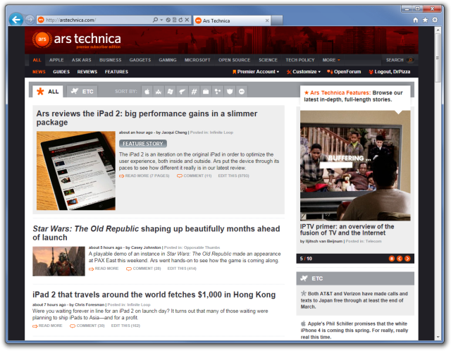Open the address bar dropdown arrow
Screen dimensions: 451x351
(161, 20)
